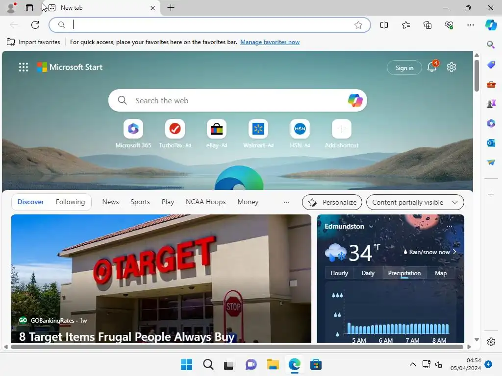The image size is (502, 376).
Task: Open Browser essentials heart icon
Action: (x=449, y=25)
